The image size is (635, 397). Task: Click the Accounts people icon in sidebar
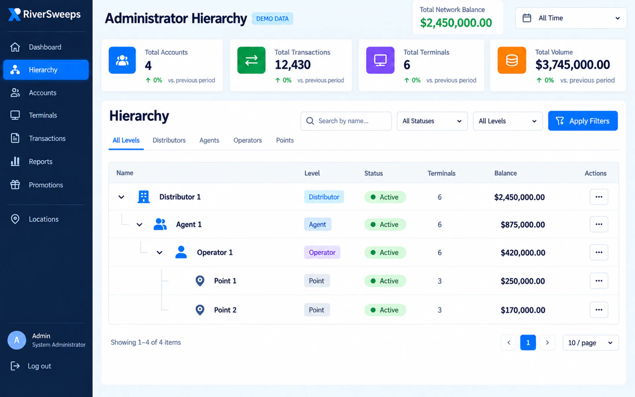15,93
